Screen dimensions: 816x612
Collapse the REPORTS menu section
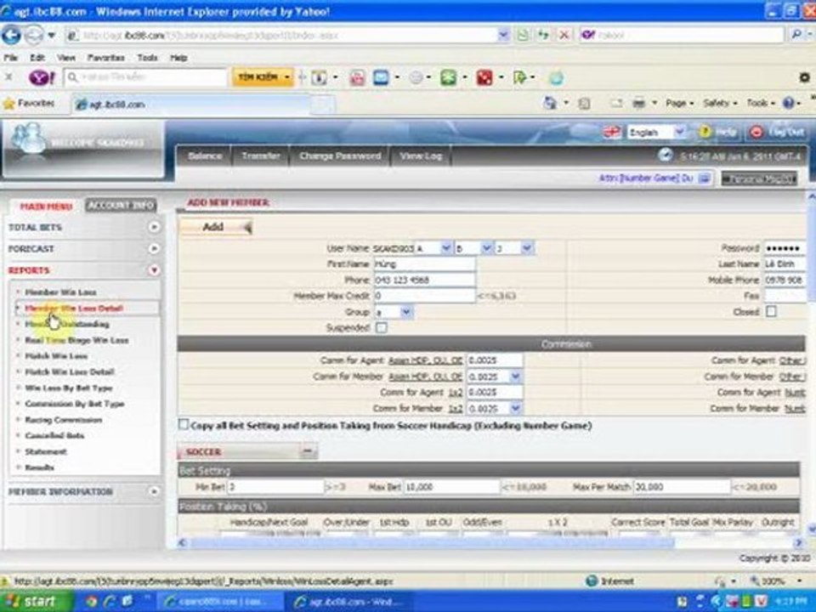click(154, 270)
